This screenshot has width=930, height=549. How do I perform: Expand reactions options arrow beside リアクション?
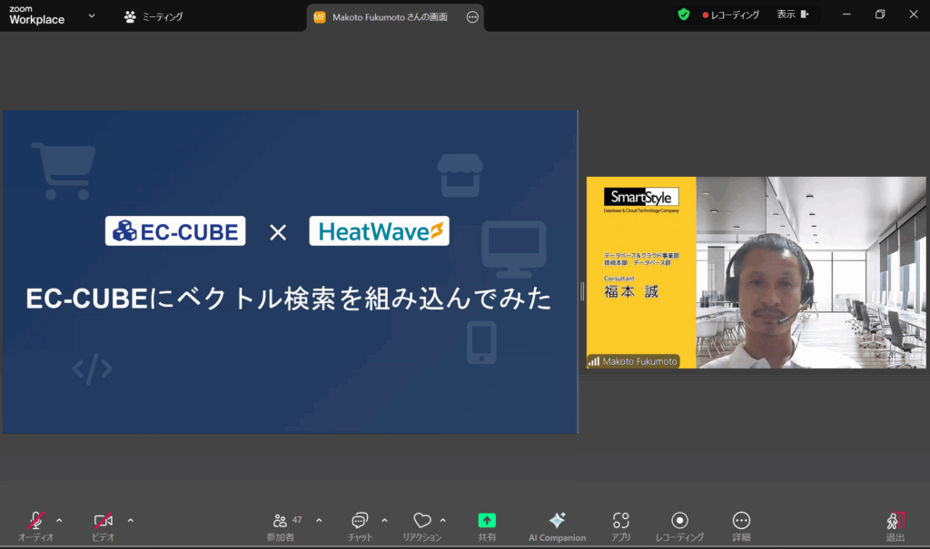(443, 521)
